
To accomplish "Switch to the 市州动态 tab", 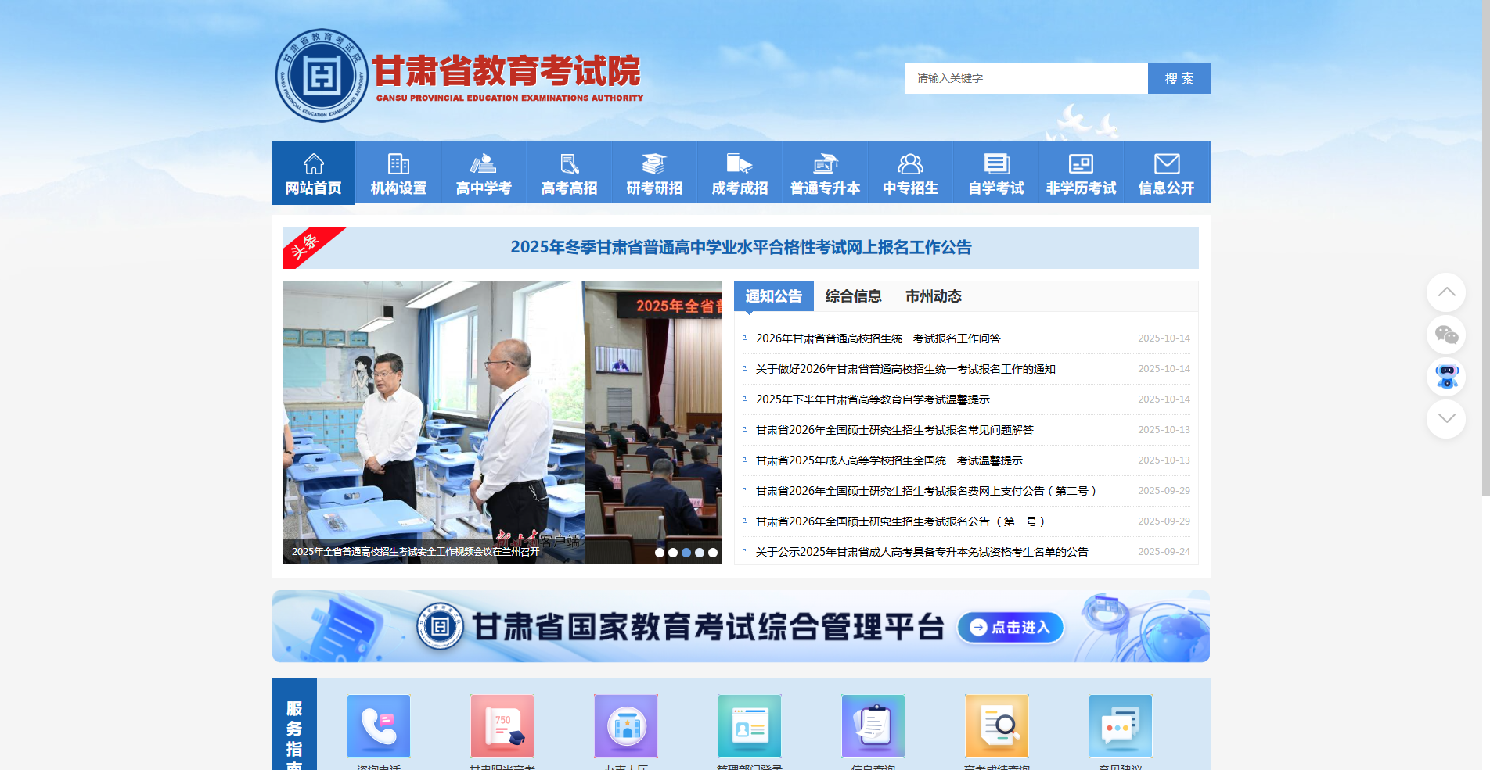I will point(934,296).
